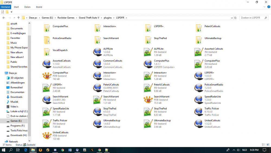Viewport: 271px width, 153px height.
Task: Expand the address bar history dropdown
Action: [x=231, y=18]
